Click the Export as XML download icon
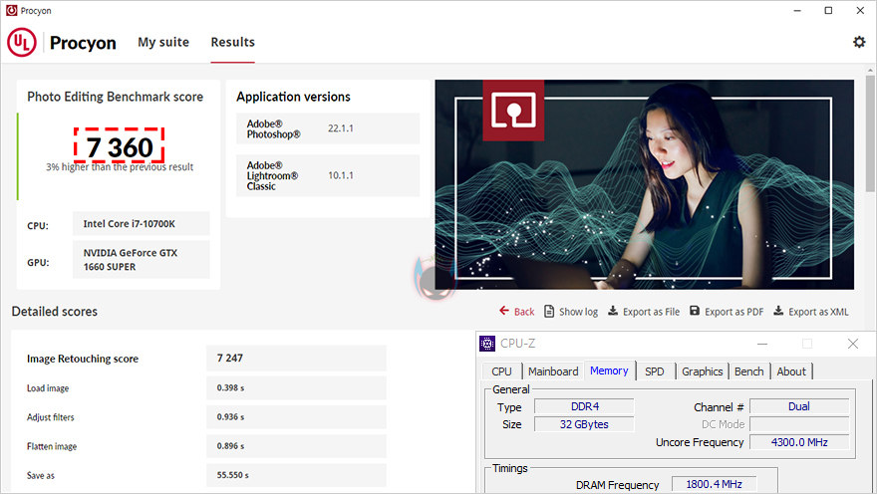 [x=778, y=311]
